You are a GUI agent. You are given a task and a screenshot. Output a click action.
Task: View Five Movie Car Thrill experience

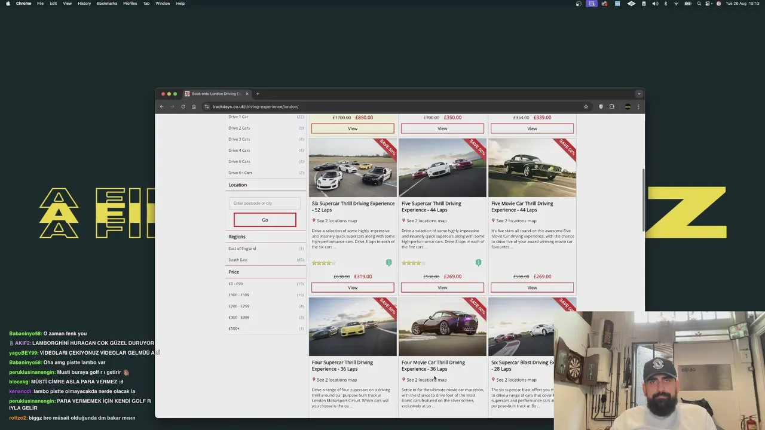pos(532,288)
